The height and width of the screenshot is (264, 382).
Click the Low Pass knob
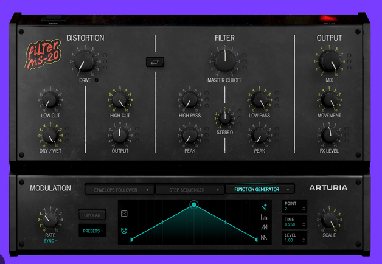pos(260,99)
